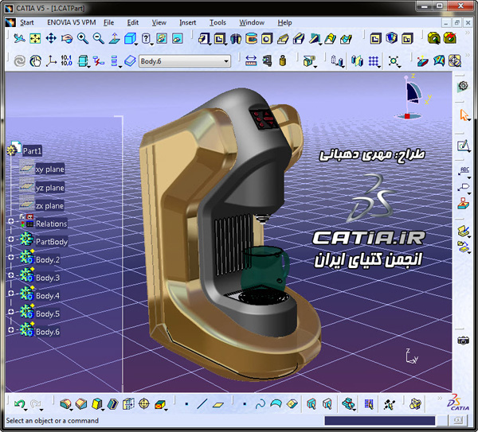
Task: Click the command input field in status bar
Action: point(380,421)
